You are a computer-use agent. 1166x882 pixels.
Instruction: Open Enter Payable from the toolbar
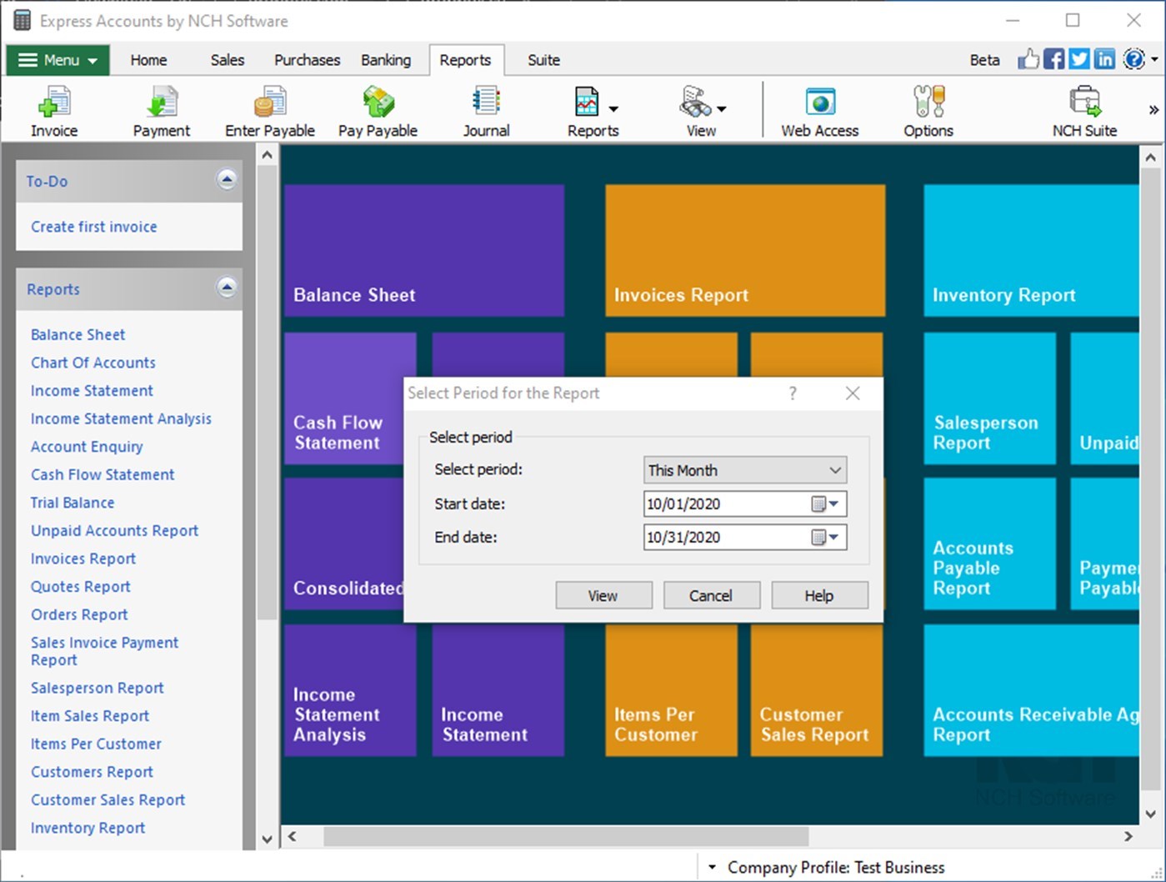pos(269,109)
